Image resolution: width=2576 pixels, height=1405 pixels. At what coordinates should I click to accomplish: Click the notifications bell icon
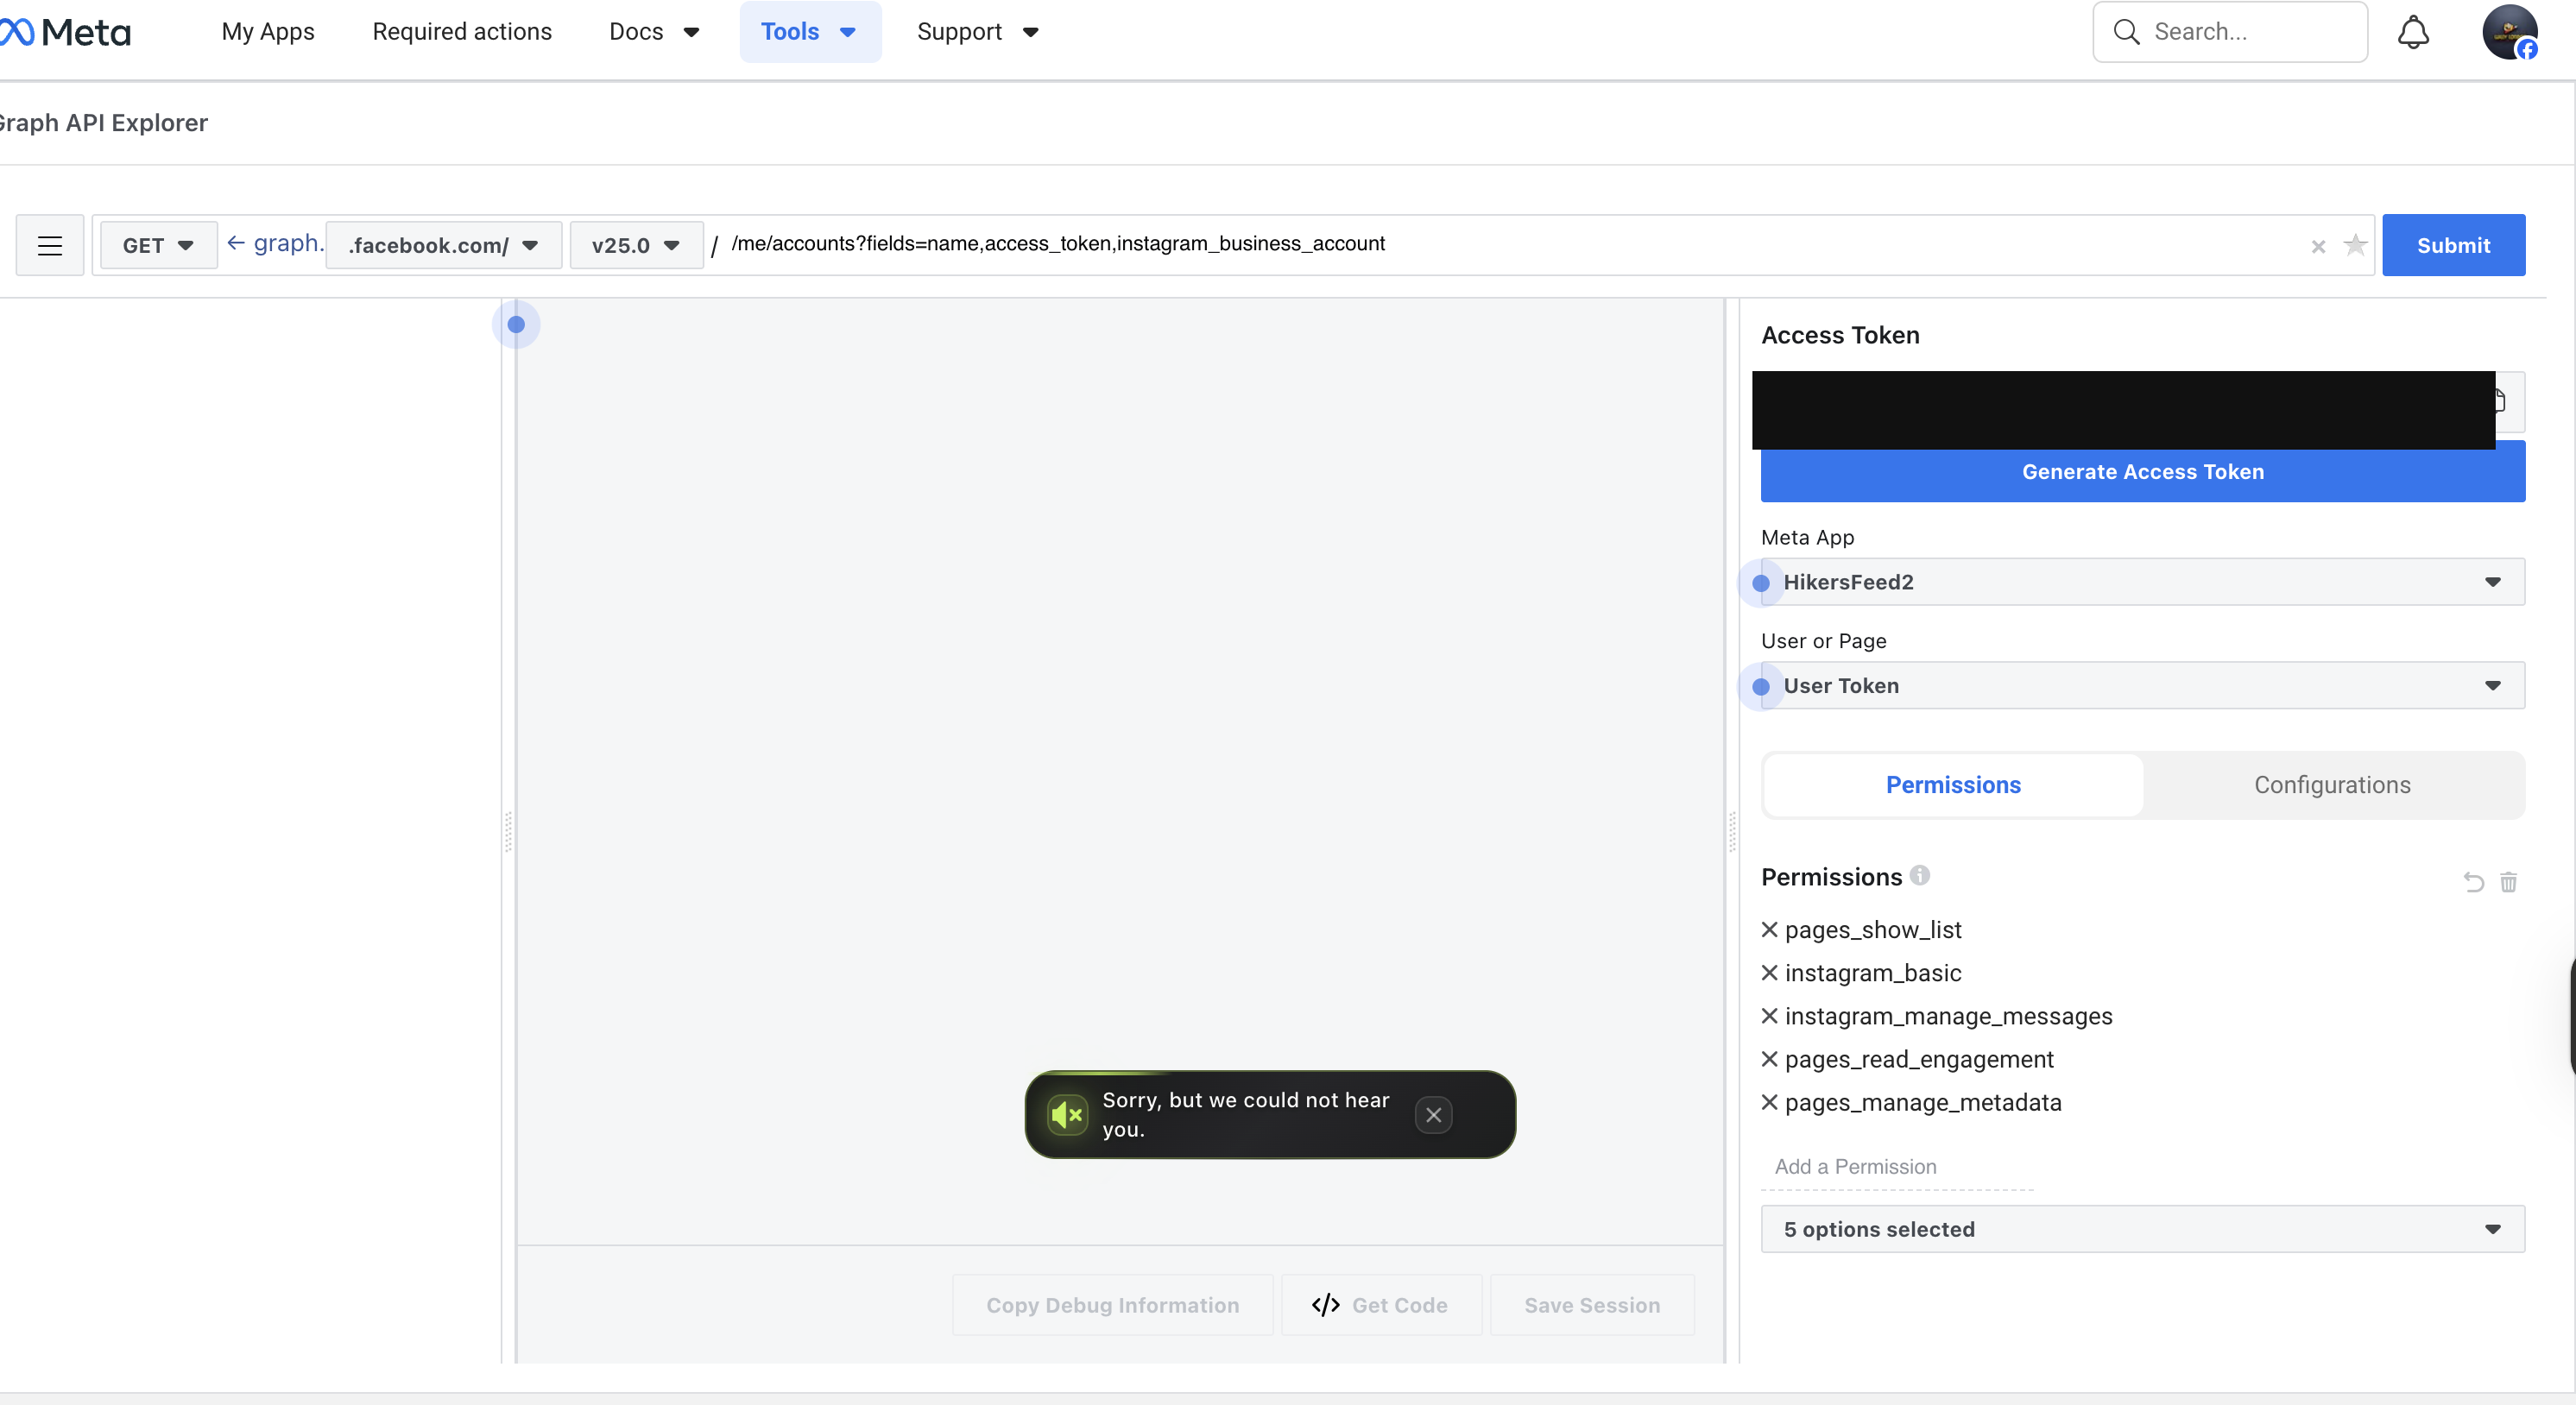pos(2414,32)
